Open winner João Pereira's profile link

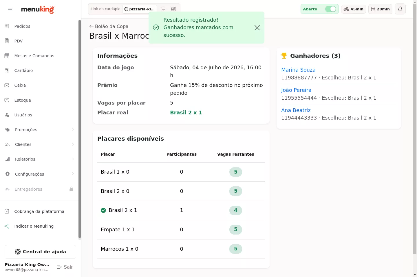(x=296, y=90)
